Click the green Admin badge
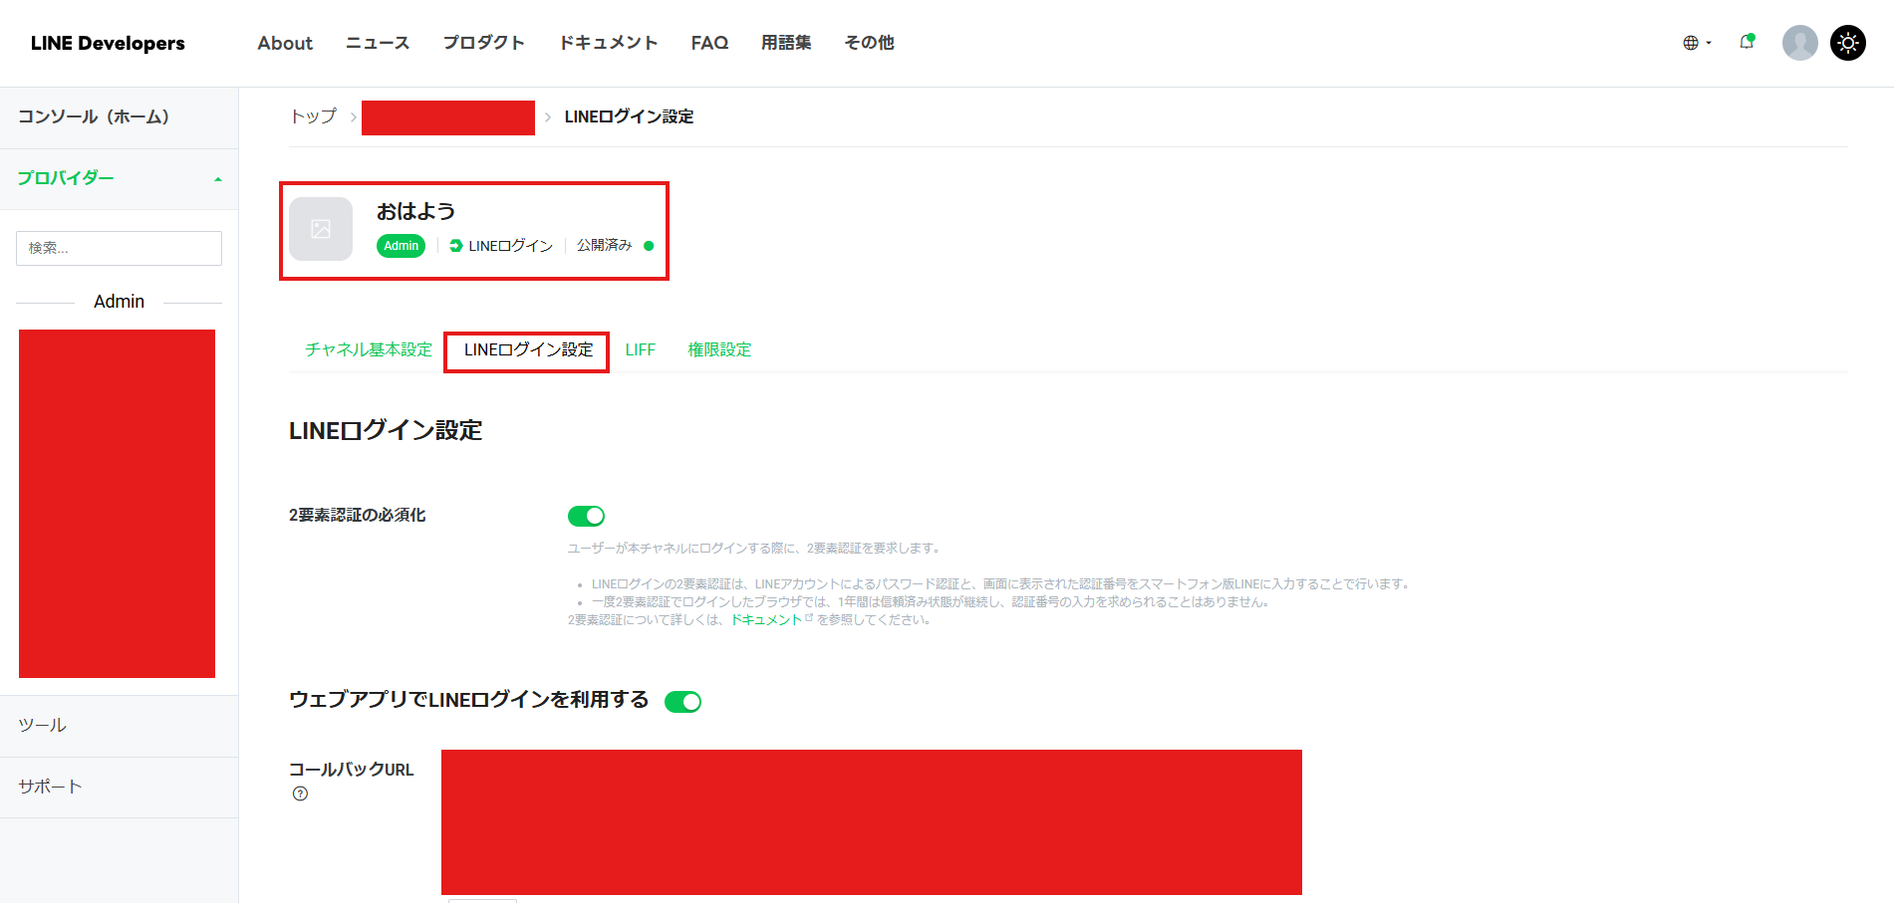 (x=401, y=246)
